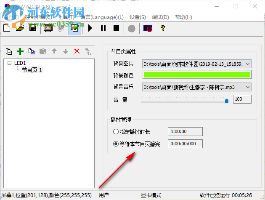Click the New file toolbar icon
Viewport: 265px width, 200px height.
7,28
